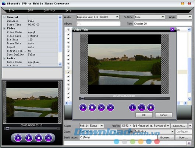Viewport: 195px width, 148px height.
Task: Click chapter list horizontal scroll left arrow
Action: click(67, 103)
